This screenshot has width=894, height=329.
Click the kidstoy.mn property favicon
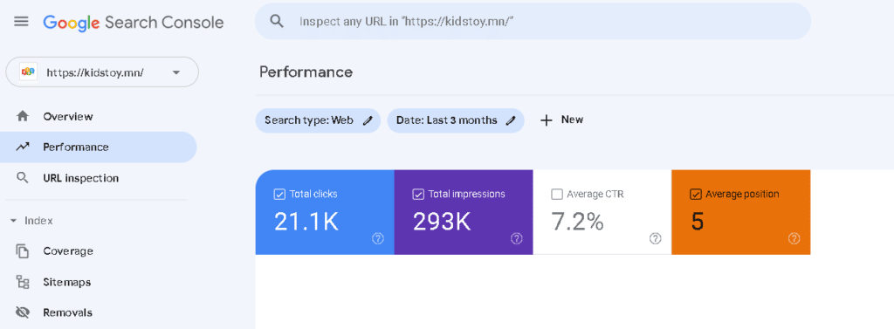[29, 72]
